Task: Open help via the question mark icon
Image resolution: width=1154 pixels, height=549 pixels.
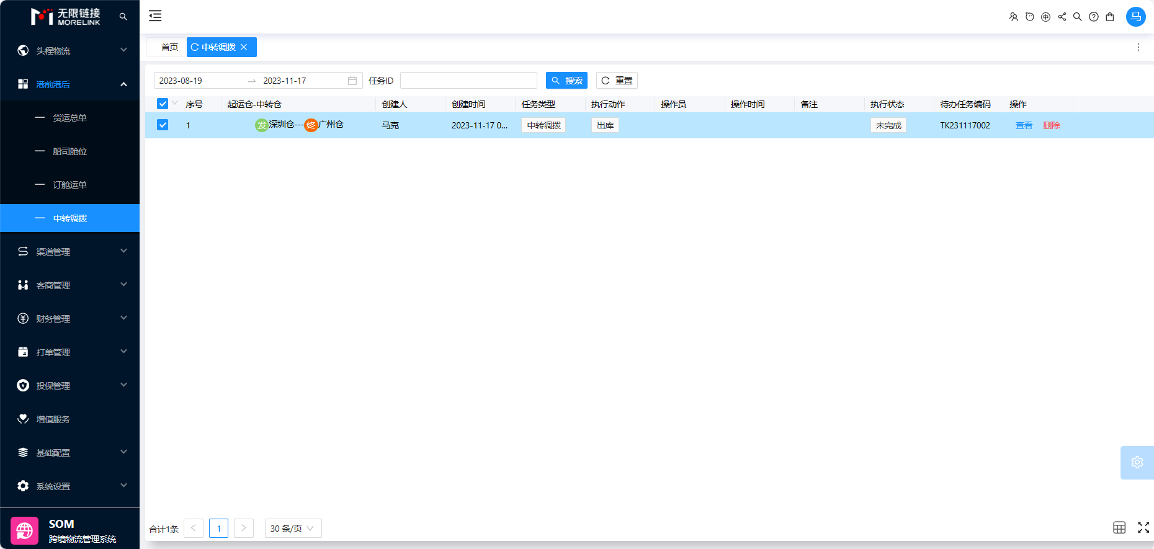Action: coord(1094,17)
